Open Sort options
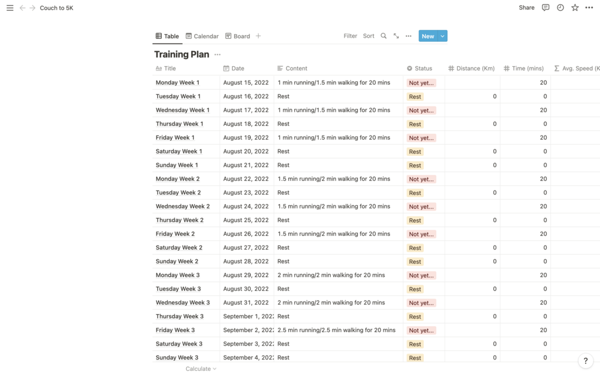Viewport: 600px width, 375px height. (x=368, y=36)
